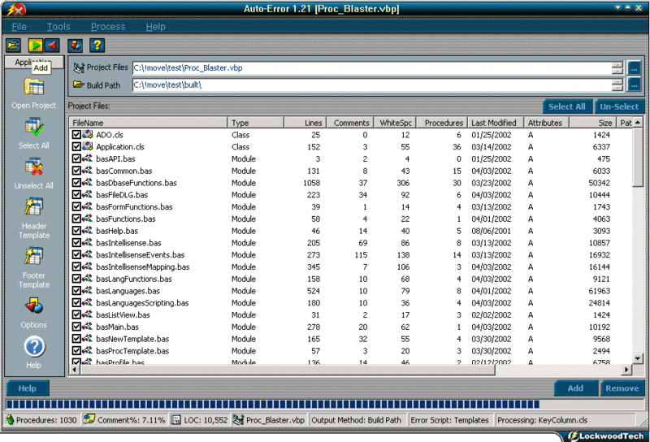Image resolution: width=650 pixels, height=442 pixels.
Task: Click the horizontal scrollbar thumb
Action: coord(288,370)
